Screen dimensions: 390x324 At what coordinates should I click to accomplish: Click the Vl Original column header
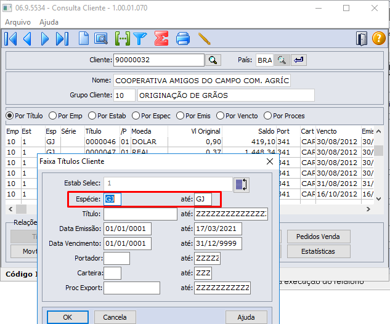206,131
